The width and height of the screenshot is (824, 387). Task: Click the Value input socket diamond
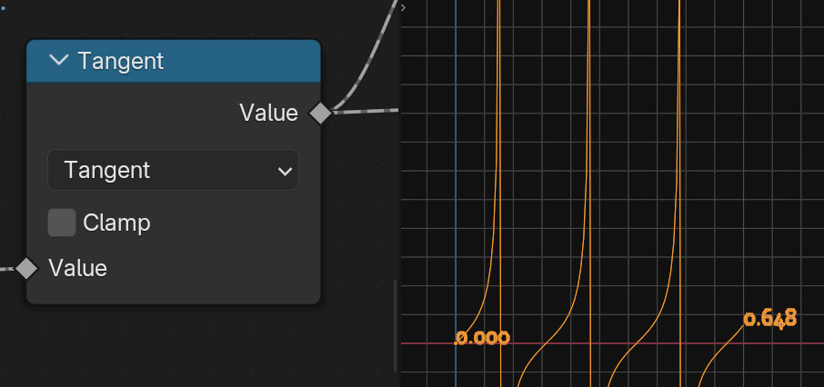point(26,268)
